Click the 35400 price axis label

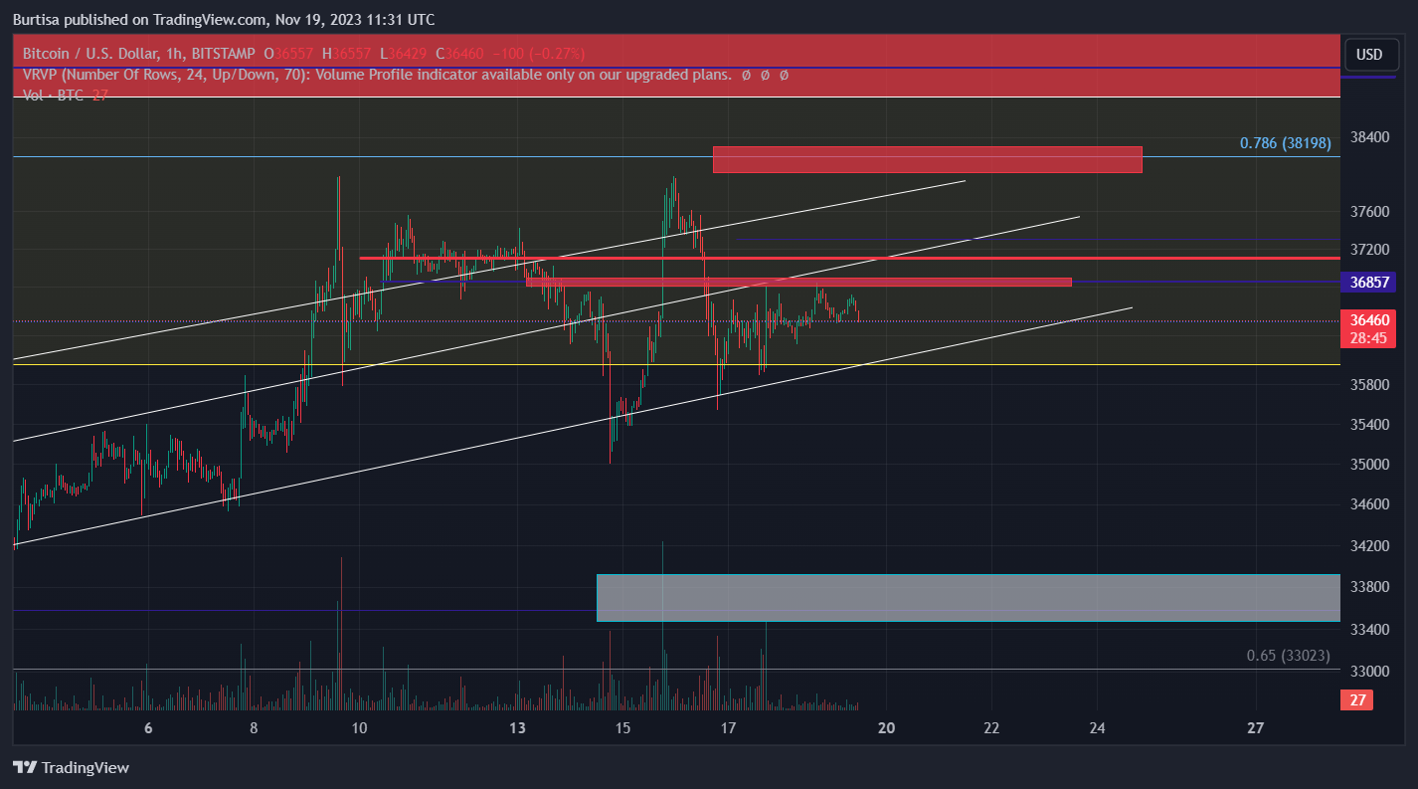(x=1370, y=425)
